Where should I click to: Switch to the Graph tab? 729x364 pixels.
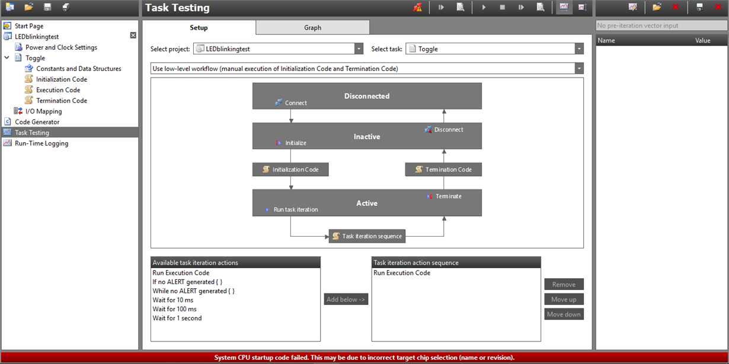point(313,27)
